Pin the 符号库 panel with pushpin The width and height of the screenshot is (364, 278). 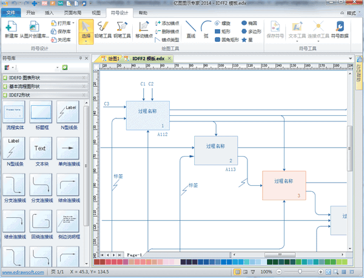click(81, 58)
